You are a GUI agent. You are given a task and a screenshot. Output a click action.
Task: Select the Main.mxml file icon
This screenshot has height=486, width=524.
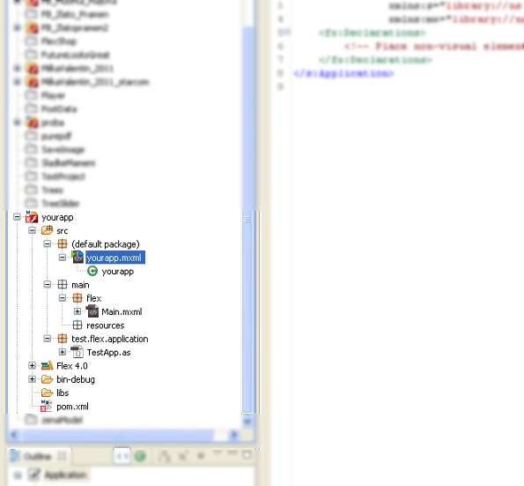(x=92, y=311)
